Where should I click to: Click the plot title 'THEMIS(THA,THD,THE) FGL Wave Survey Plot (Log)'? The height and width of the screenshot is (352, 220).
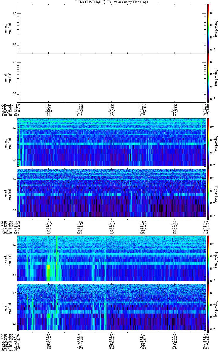[111, 2]
